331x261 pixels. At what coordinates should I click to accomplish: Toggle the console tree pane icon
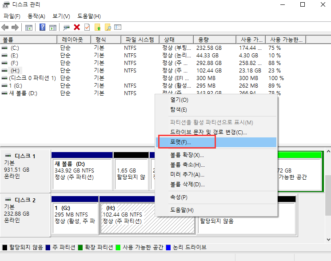pos(29,28)
